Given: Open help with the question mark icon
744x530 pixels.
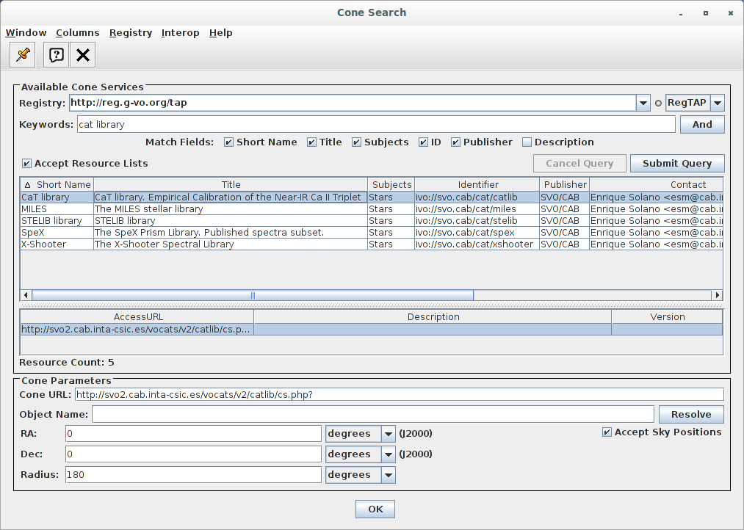Looking at the screenshot, I should click(x=56, y=54).
